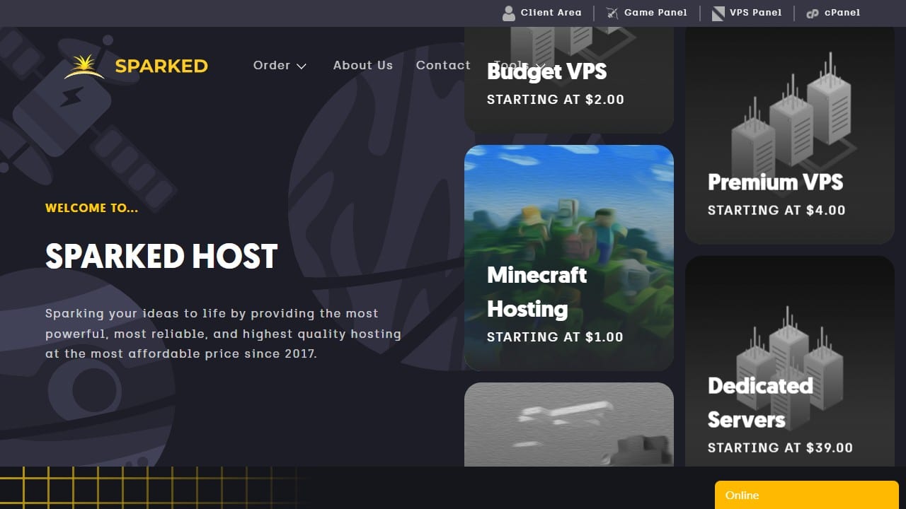Image resolution: width=906 pixels, height=509 pixels.
Task: Open the grayscale hosting card below Minecraft
Action: click(x=569, y=424)
